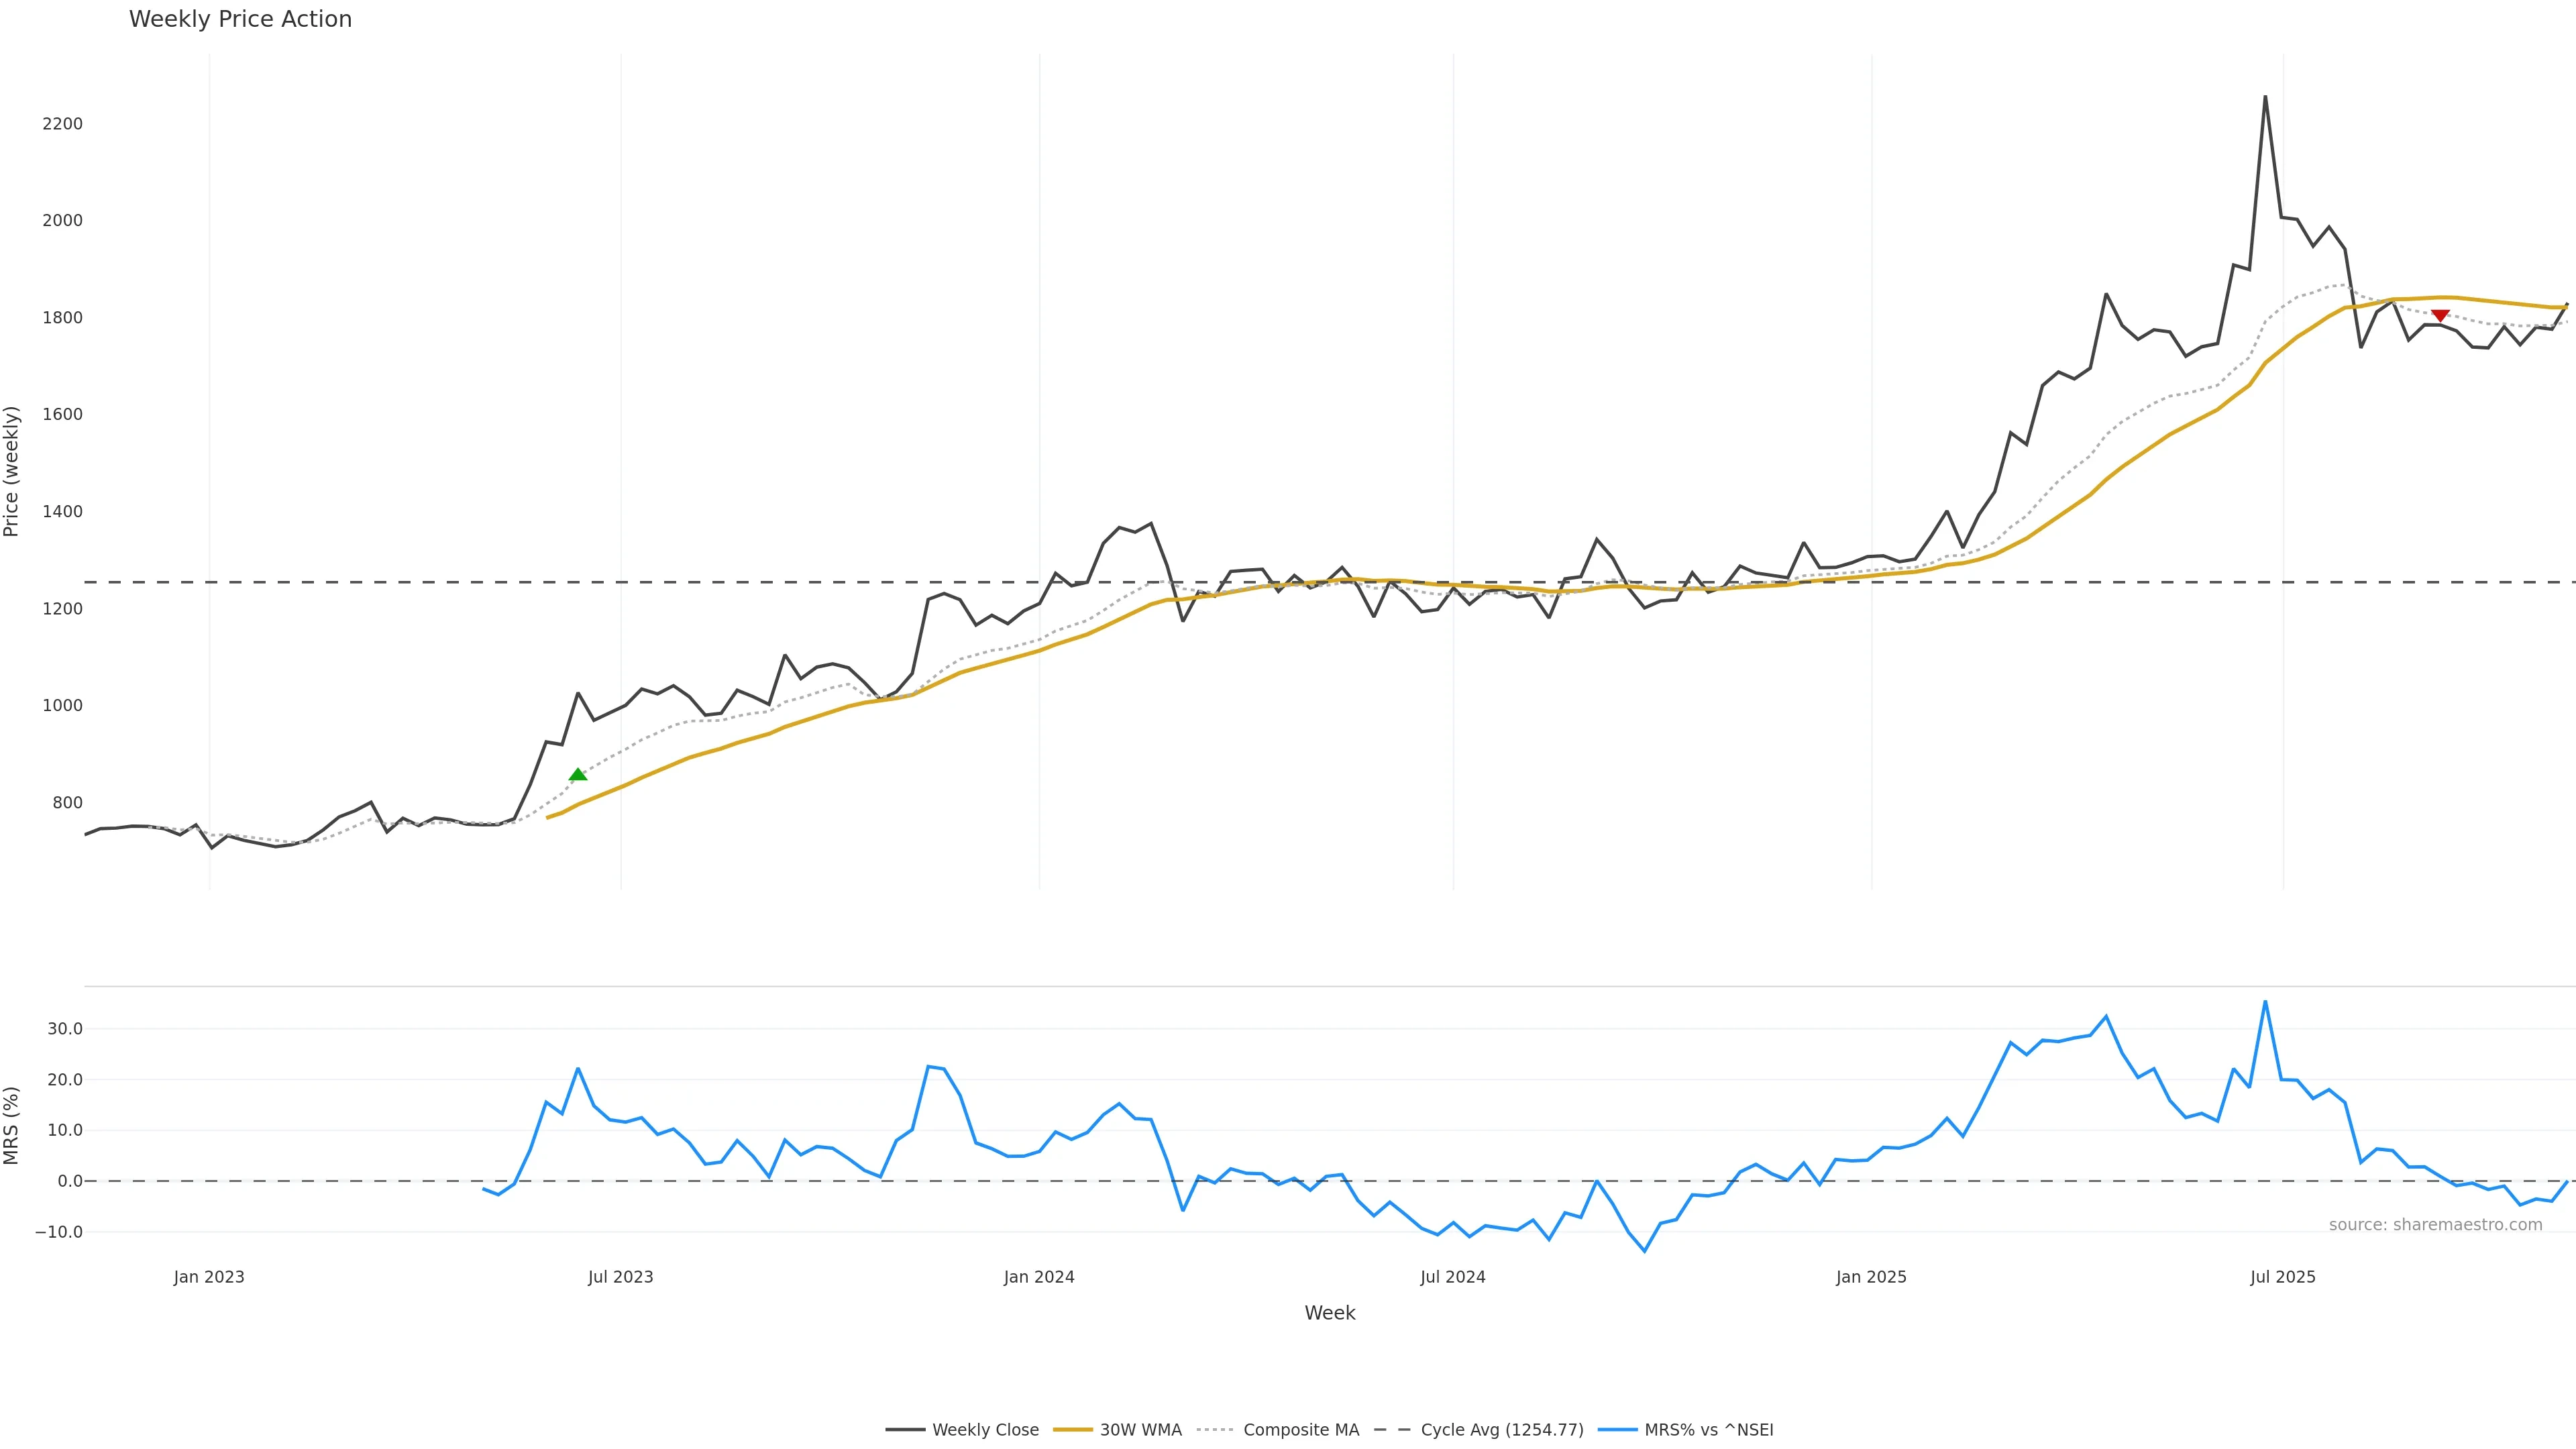Click the 2200 price axis tick label
Viewport: 2576px width, 1449px height.
pyautogui.click(x=62, y=124)
